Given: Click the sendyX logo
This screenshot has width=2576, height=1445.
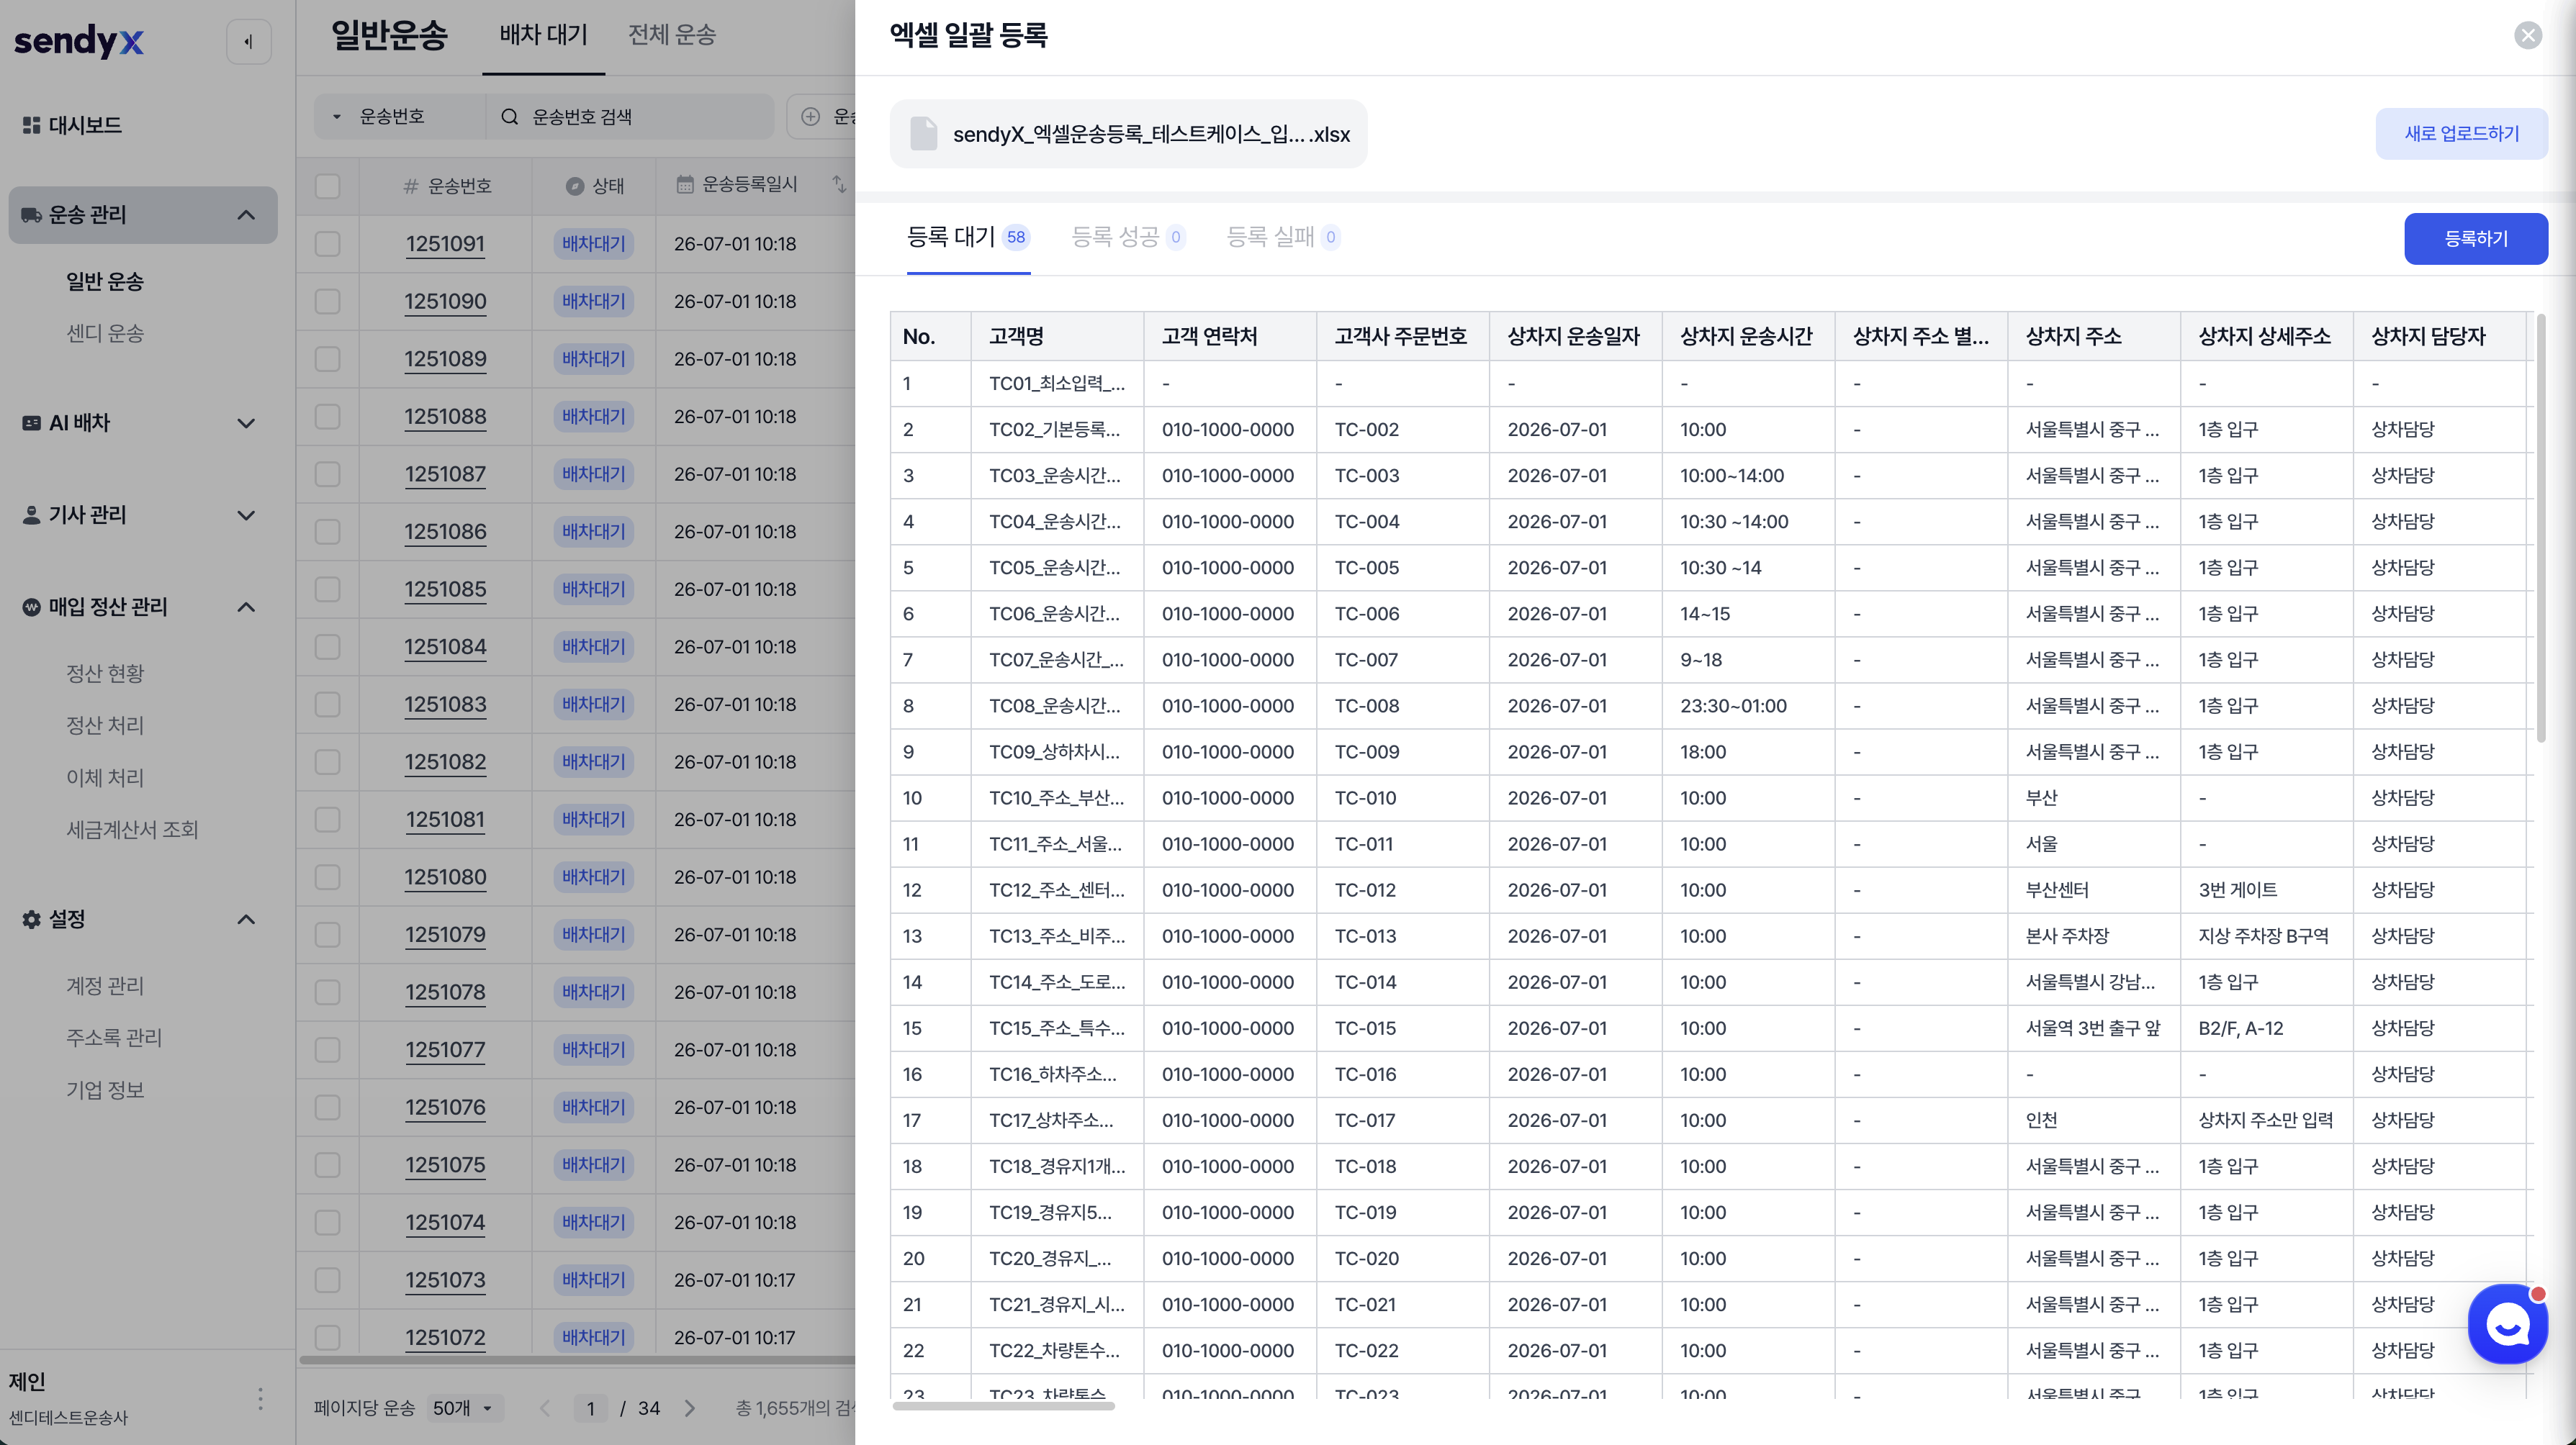Looking at the screenshot, I should [x=79, y=41].
